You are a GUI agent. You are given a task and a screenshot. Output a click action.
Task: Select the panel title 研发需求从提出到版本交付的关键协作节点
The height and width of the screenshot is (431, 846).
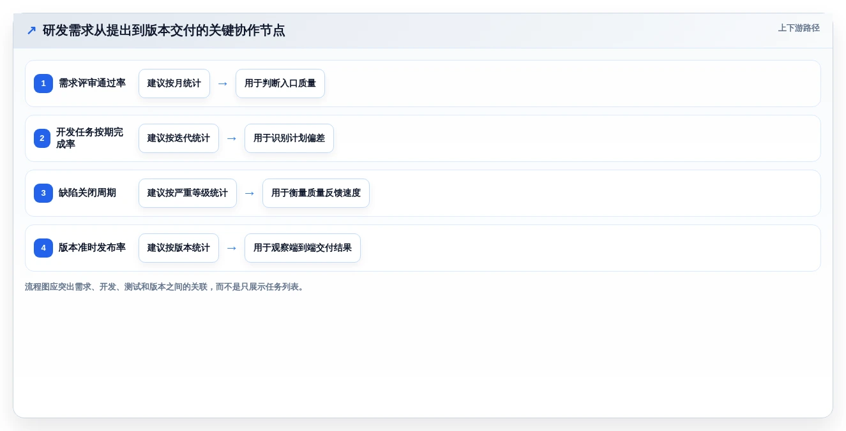164,31
